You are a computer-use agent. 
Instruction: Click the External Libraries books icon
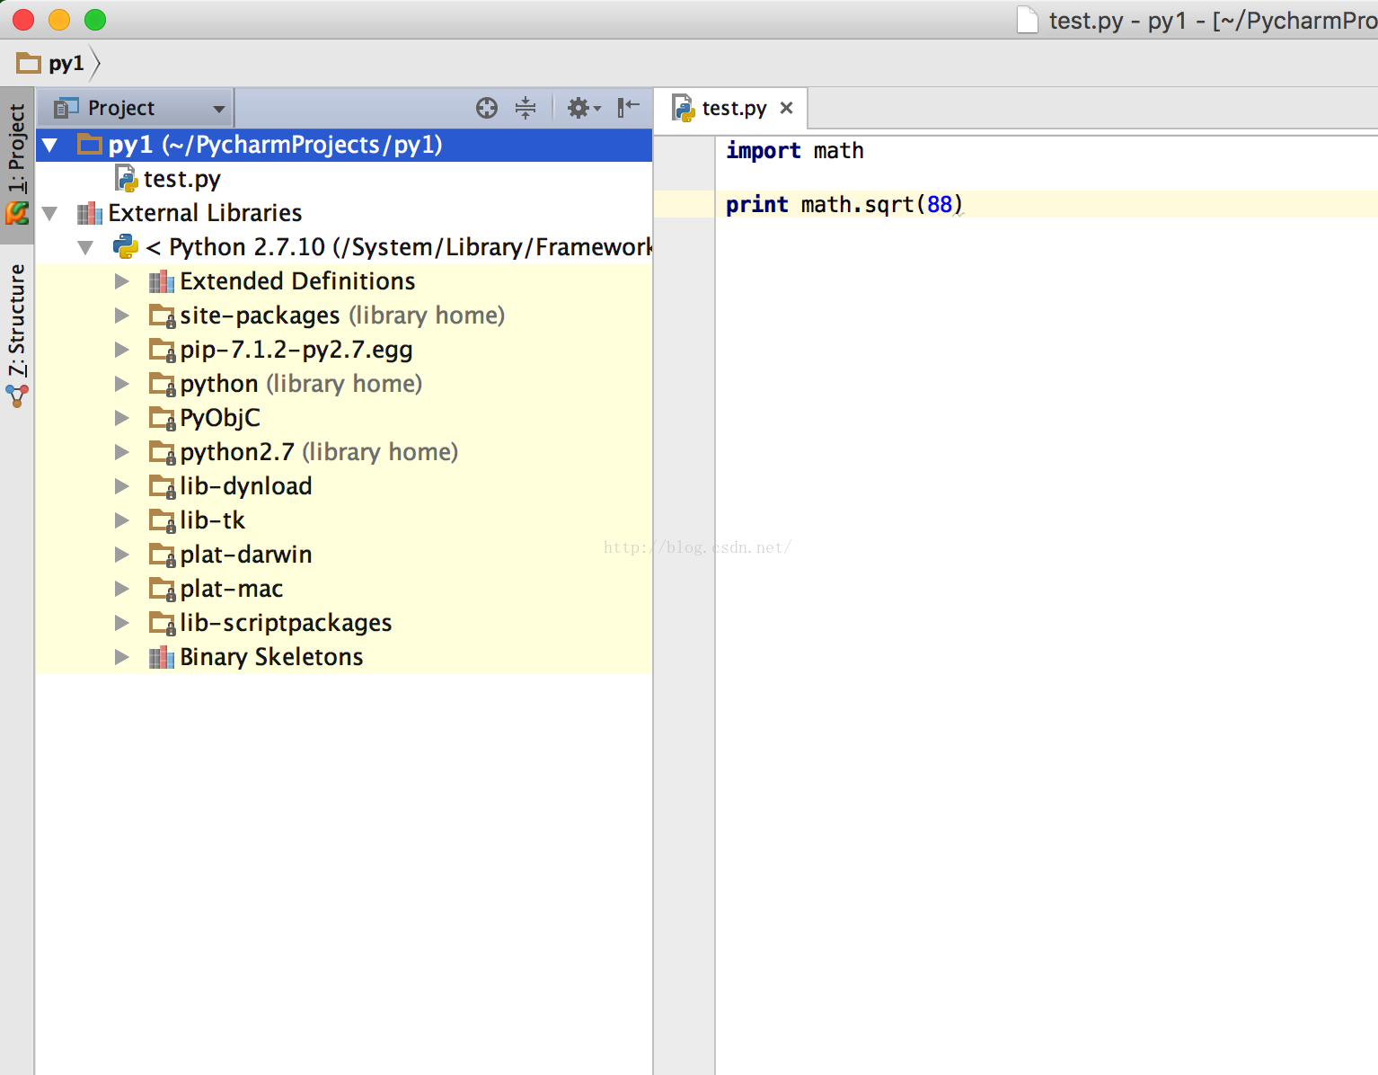pyautogui.click(x=90, y=213)
